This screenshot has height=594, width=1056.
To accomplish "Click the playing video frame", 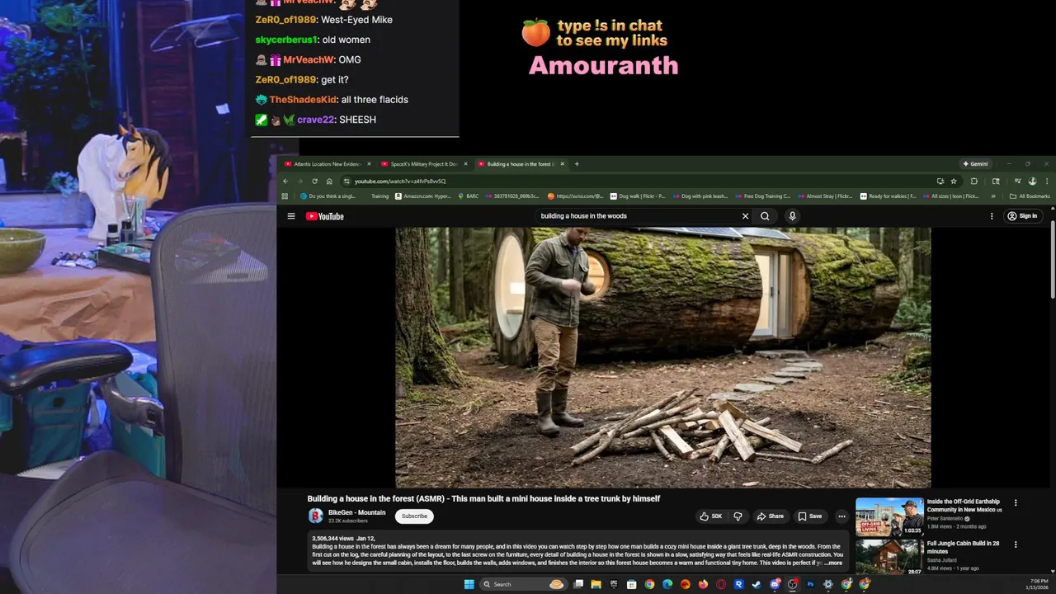I will tap(663, 358).
